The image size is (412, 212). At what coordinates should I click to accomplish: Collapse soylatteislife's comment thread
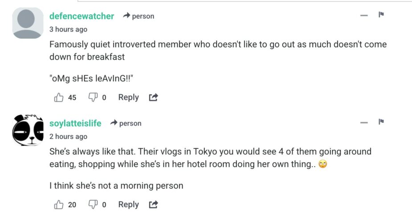point(364,123)
